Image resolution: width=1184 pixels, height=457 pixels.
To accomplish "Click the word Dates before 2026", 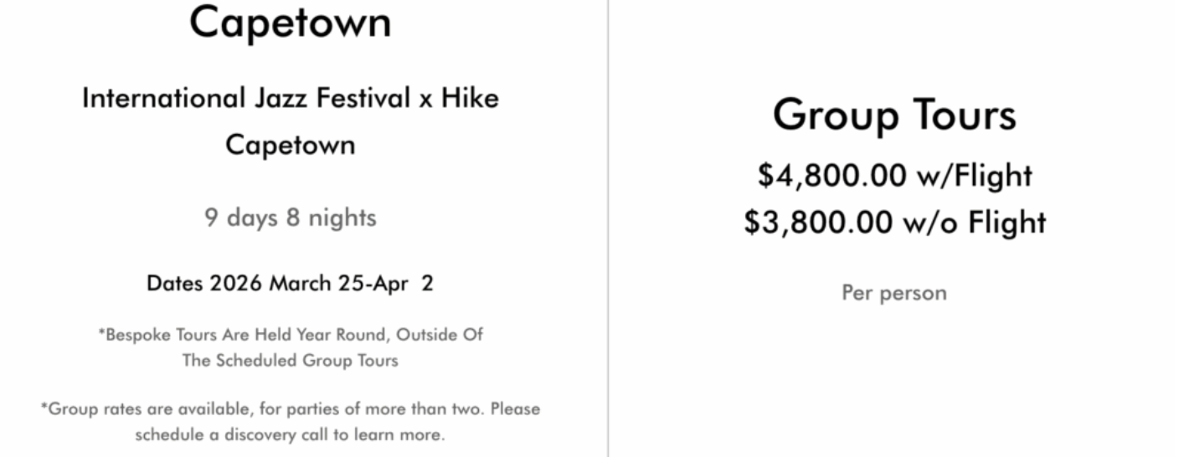I will pos(174,284).
